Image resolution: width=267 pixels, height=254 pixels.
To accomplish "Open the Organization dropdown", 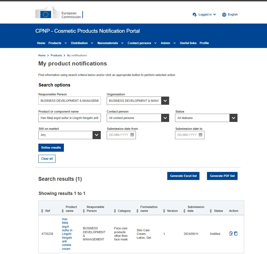I will (165, 101).
